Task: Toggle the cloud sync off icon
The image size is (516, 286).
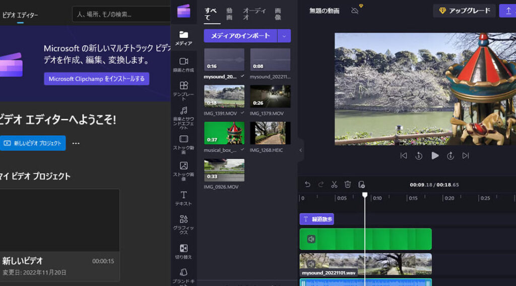Action: click(x=355, y=11)
